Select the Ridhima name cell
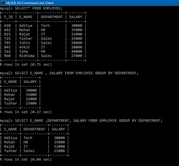Screen dimensions: 179x166 click(x=27, y=56)
